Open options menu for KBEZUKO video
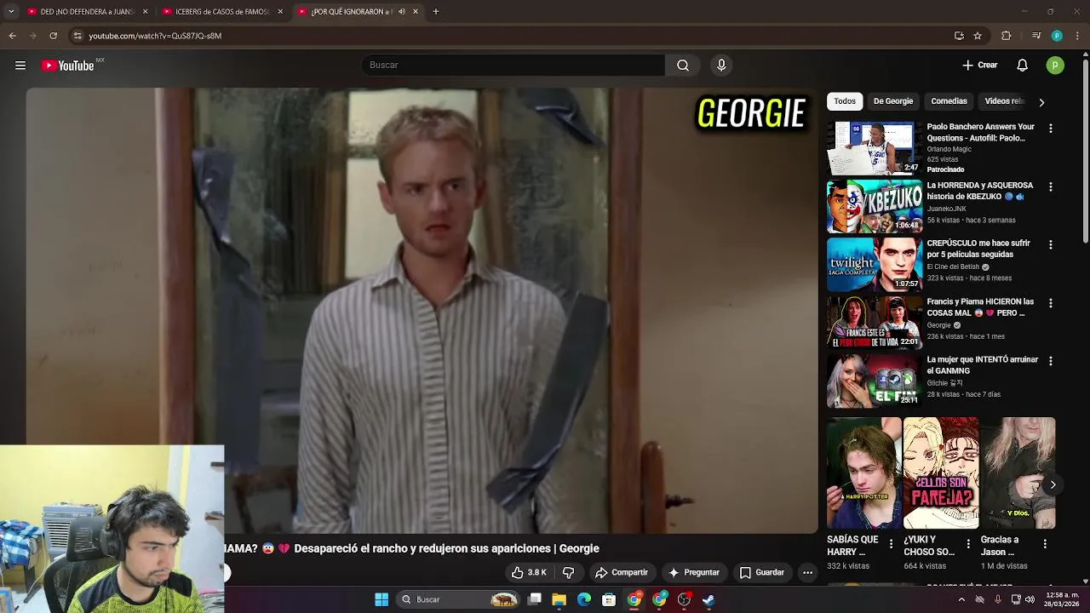The image size is (1090, 613). pyautogui.click(x=1050, y=186)
